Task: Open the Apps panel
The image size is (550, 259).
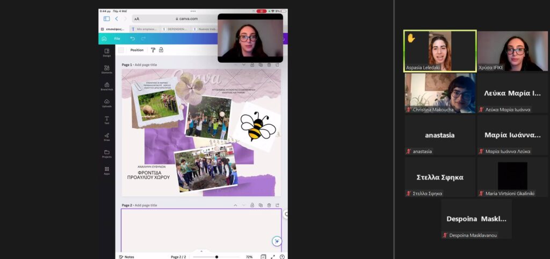Action: coord(106,170)
